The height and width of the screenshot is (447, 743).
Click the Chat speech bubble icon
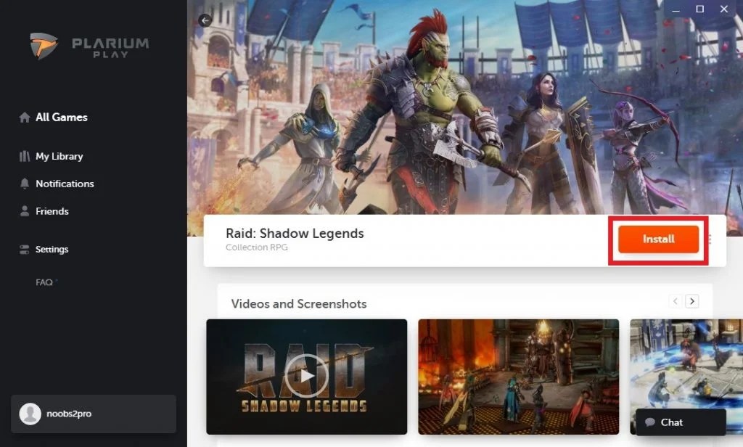[x=650, y=422]
